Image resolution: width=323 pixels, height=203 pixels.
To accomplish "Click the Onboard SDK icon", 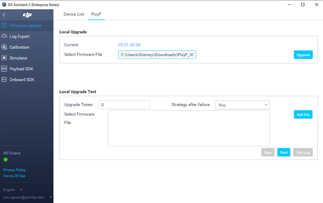I will (4, 80).
